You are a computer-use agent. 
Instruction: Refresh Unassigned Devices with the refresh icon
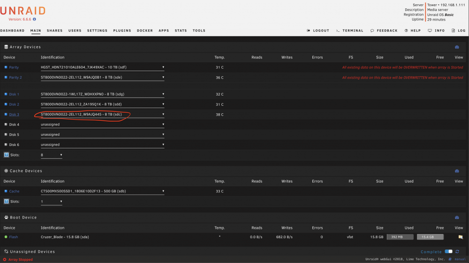457,252
